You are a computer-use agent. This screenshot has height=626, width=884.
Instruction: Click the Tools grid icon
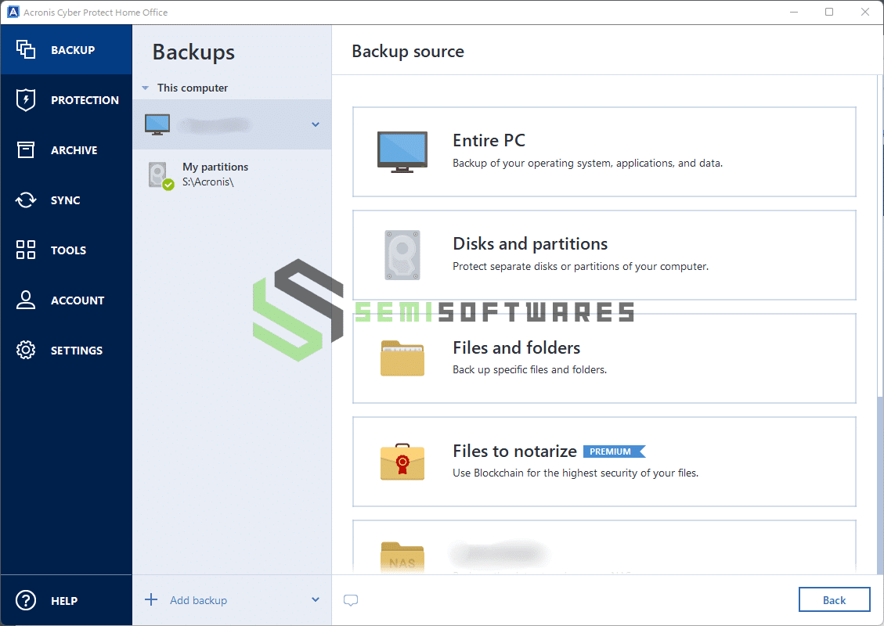point(25,250)
